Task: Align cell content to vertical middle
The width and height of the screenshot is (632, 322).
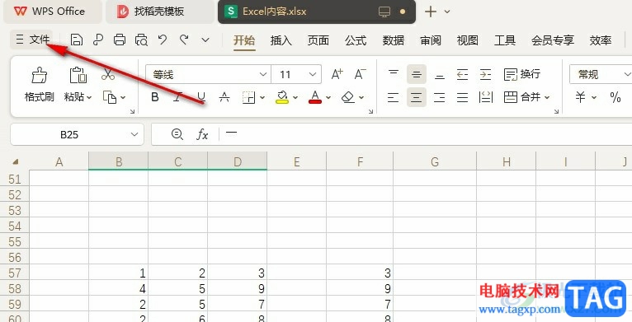Action: pos(417,74)
